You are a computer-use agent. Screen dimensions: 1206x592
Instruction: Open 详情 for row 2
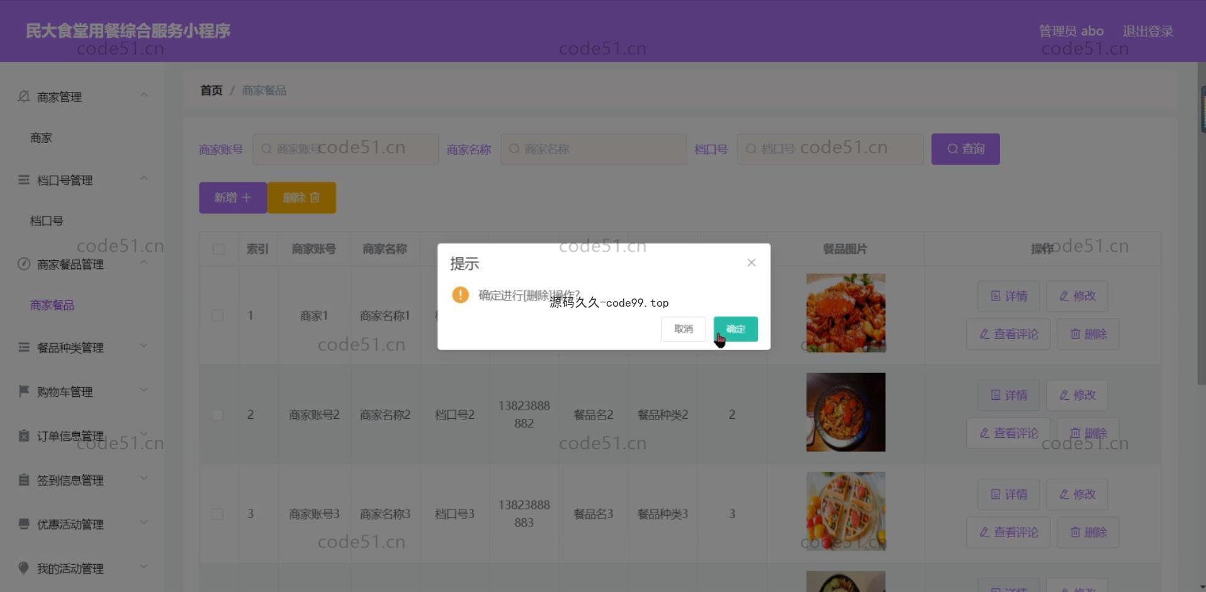point(1008,396)
